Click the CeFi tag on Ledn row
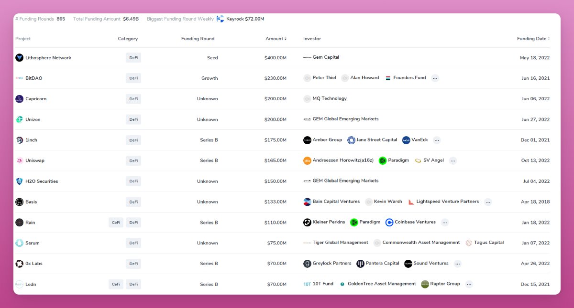This screenshot has width=574, height=308. [116, 284]
